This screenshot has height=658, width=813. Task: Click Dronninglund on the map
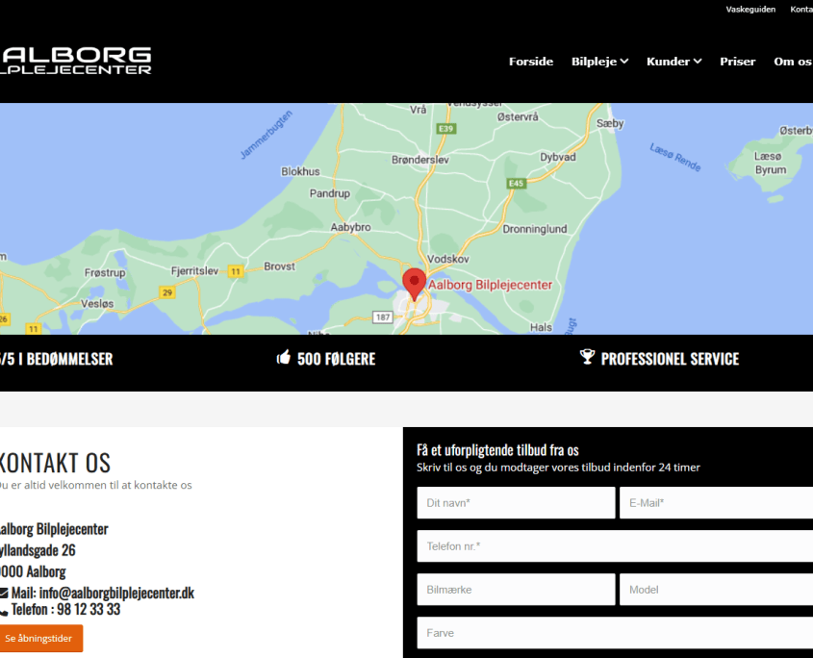[535, 229]
